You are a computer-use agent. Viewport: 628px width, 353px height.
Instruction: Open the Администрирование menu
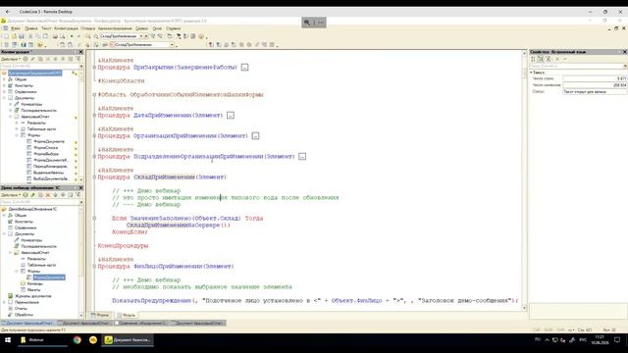pos(115,28)
